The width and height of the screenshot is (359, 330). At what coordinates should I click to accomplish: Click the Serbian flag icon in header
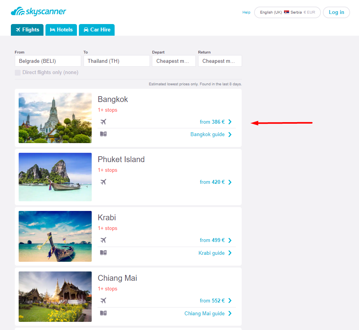tap(286, 12)
